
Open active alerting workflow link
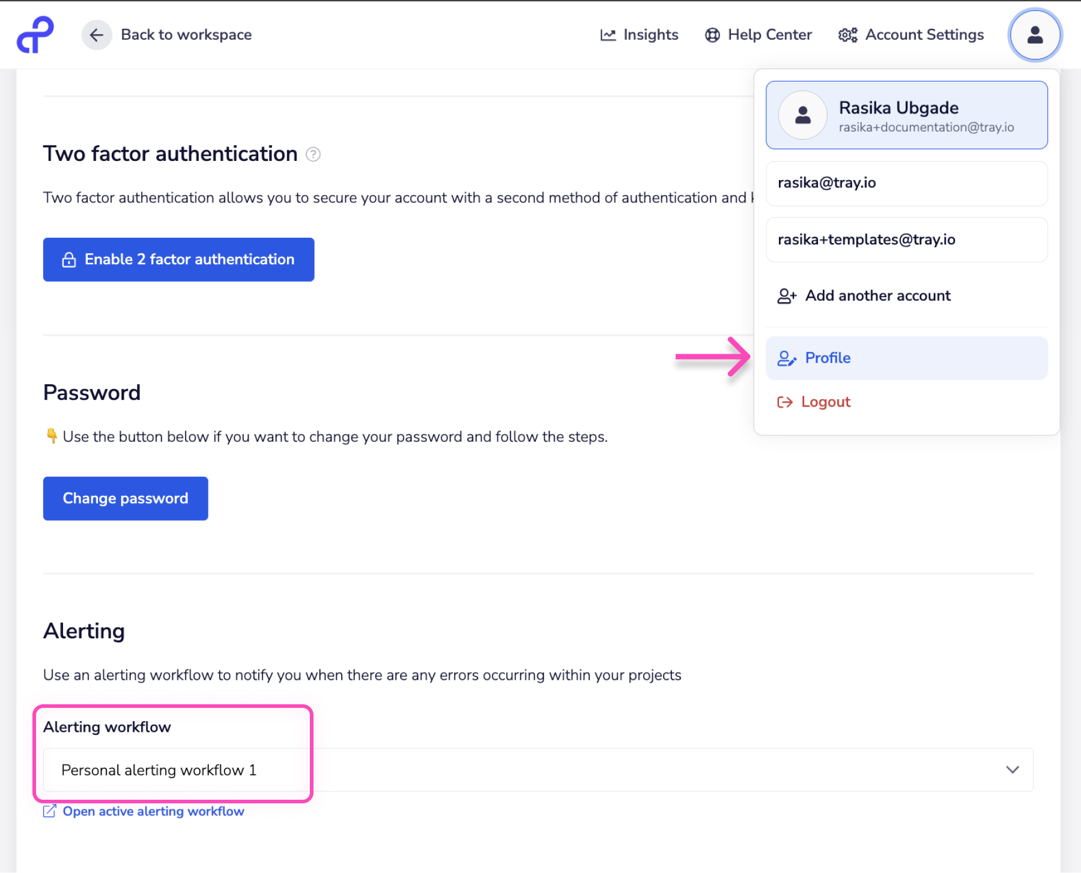point(153,811)
